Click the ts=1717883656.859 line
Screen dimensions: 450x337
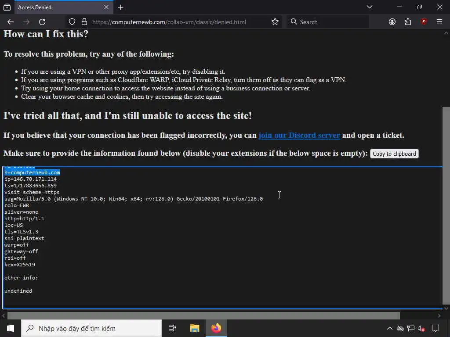click(x=30, y=186)
